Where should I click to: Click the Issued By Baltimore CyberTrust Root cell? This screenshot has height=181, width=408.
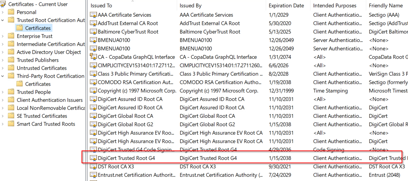pos(210,32)
